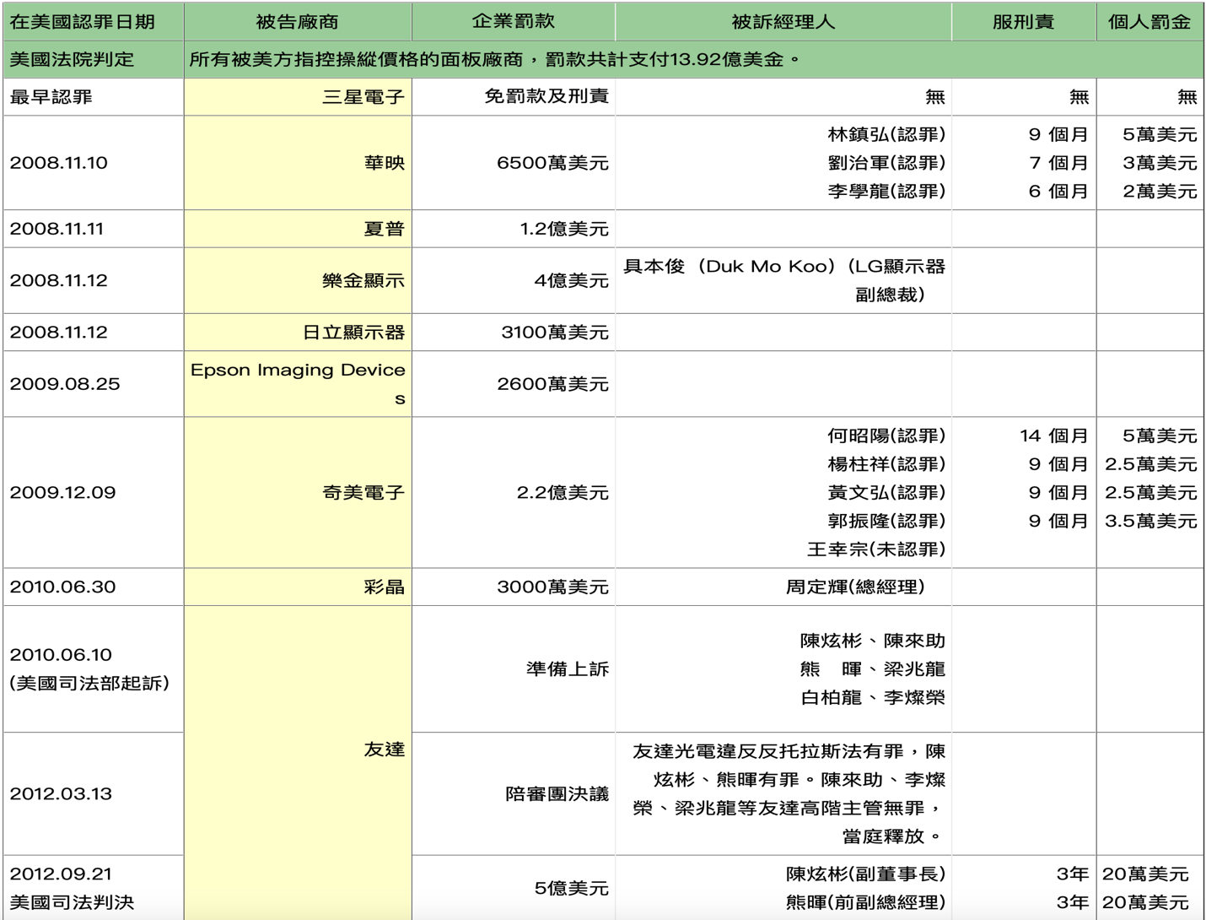The image size is (1206, 920).
Task: Click the fine '2600萬美元'
Action: pos(552,384)
